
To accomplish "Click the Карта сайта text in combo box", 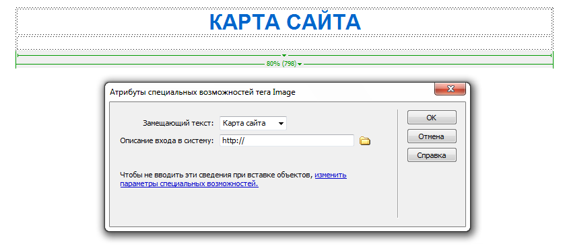I will 244,123.
